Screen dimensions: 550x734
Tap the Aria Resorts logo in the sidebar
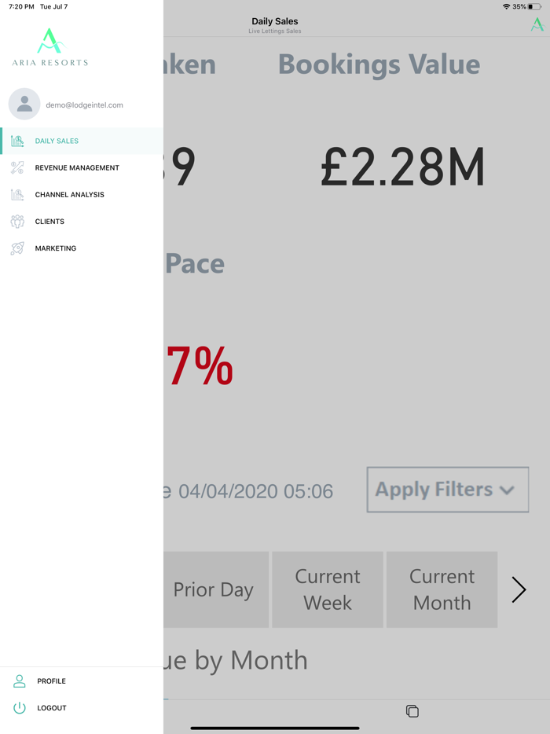[50, 47]
